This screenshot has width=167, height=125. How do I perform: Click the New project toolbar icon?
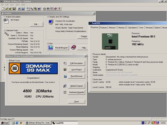pyautogui.click(x=3, y=9)
